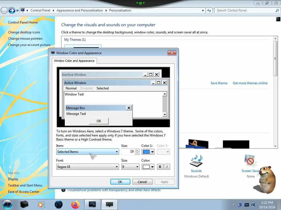Viewport: 281px width, 210px height.
Task: Toggle Italic font button
Action: [167, 167]
